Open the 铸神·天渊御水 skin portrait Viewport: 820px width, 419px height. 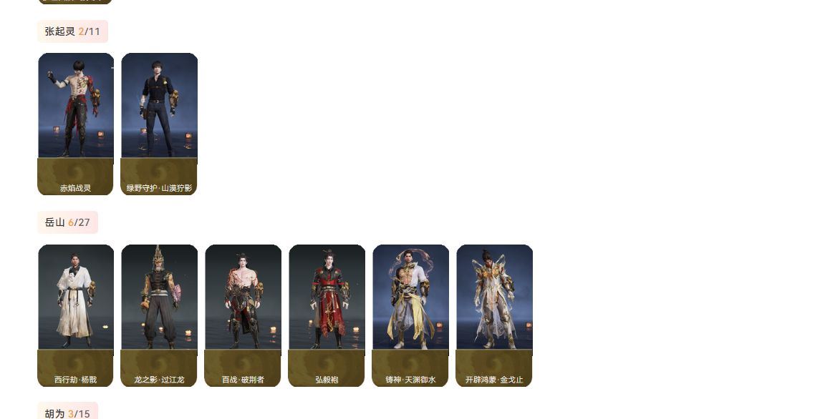[x=410, y=297]
